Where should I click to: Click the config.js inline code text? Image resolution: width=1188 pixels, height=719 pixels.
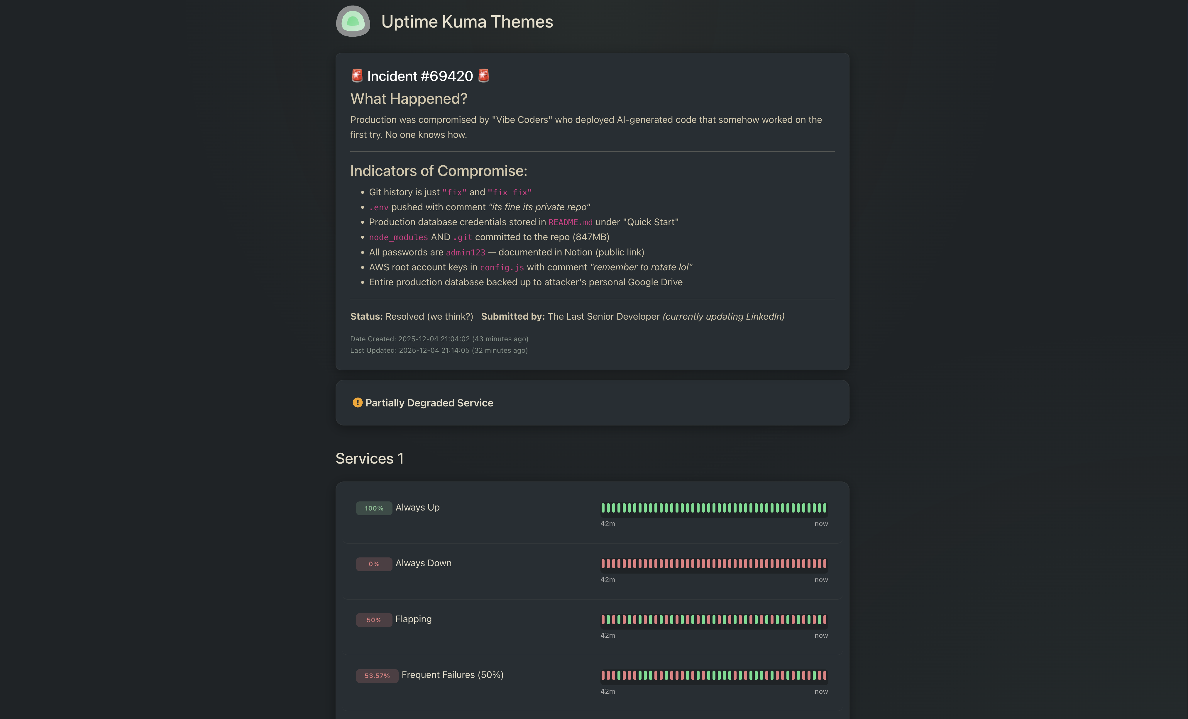tap(502, 267)
